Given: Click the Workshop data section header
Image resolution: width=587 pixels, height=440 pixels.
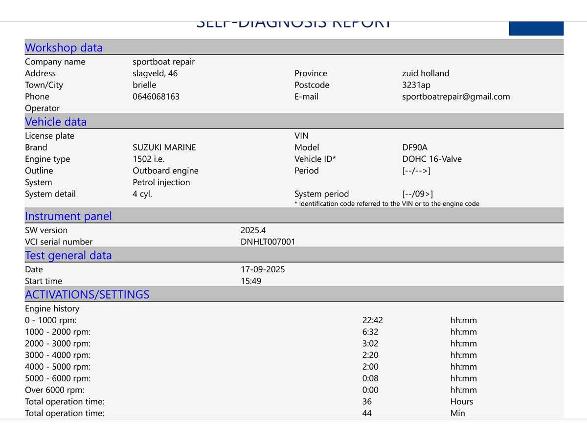Looking at the screenshot, I should click(x=64, y=47).
